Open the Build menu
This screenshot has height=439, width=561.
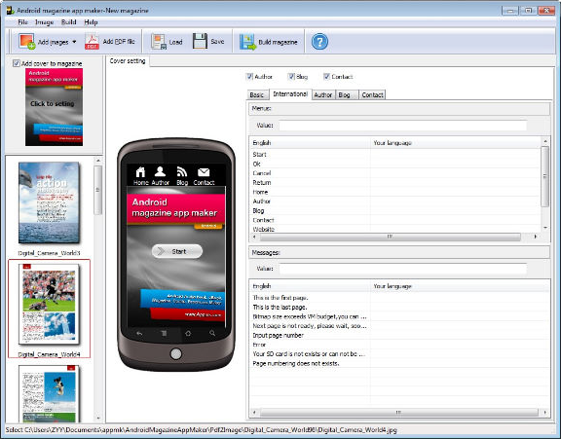tap(69, 22)
